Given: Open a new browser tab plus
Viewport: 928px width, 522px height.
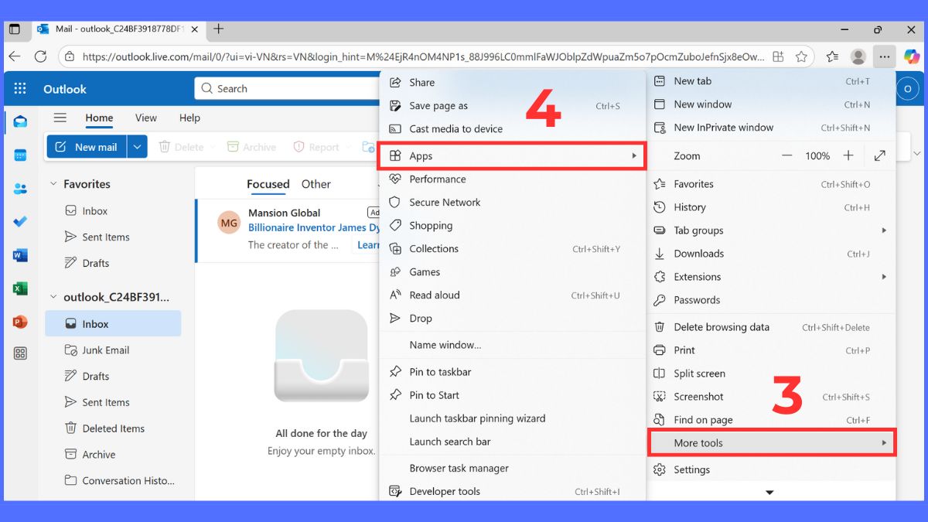Looking at the screenshot, I should click(x=218, y=29).
